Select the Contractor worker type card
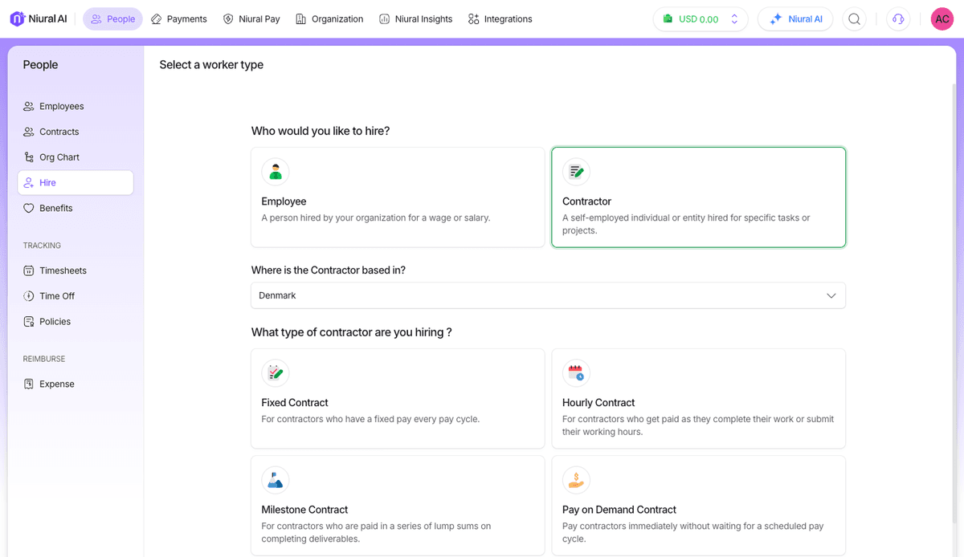This screenshot has width=964, height=557. coord(698,197)
